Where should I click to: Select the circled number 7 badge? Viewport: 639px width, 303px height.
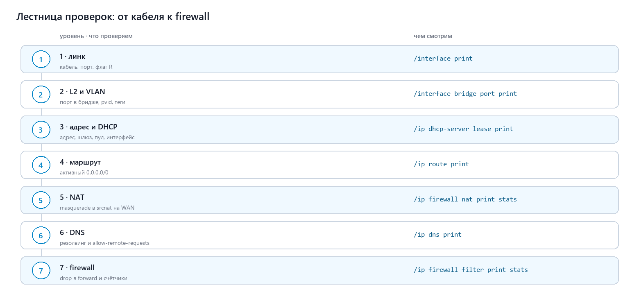tap(41, 271)
